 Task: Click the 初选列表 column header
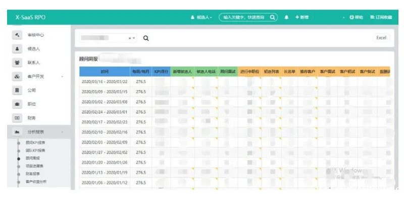(271, 72)
